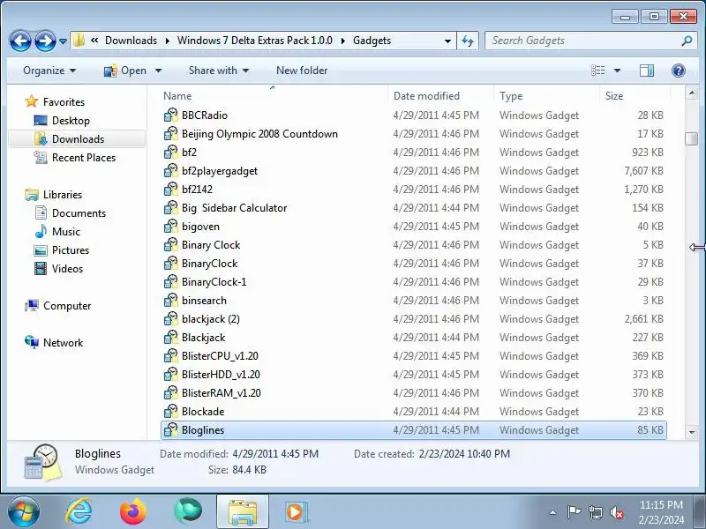Select bigoven gadget file icon

(x=170, y=227)
